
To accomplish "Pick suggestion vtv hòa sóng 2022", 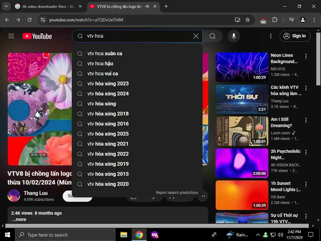I will [137, 154].
